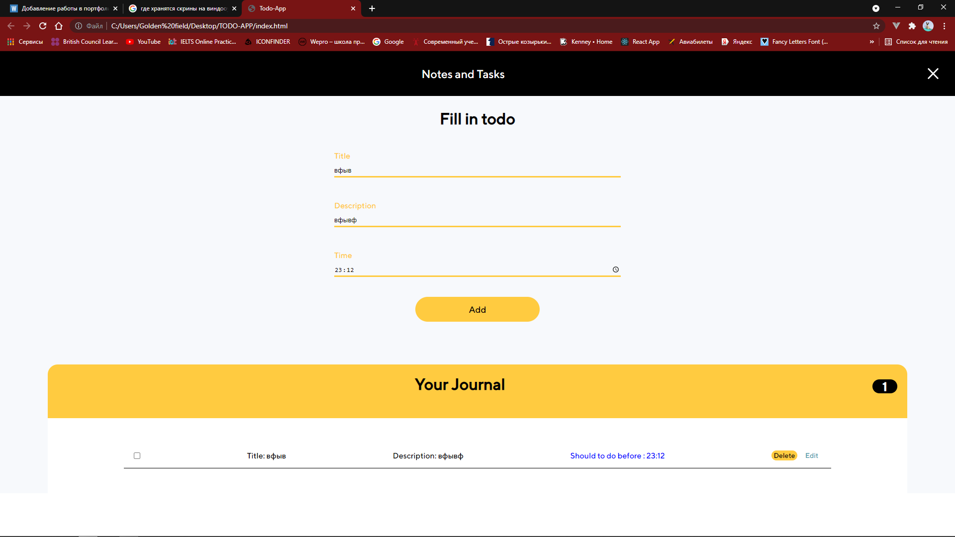Screen dimensions: 955x537
Task: Close the Добавление работы tab
Action: [x=115, y=8]
